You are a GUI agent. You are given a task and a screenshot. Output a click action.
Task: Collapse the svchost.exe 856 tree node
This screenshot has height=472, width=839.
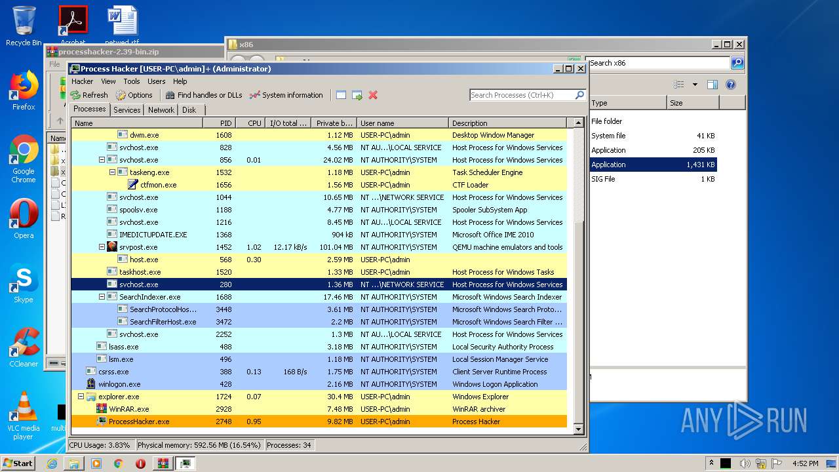pyautogui.click(x=102, y=160)
